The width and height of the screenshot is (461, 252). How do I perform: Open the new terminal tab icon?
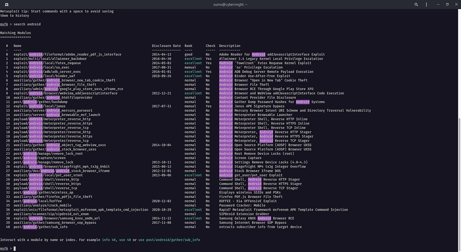coord(7,5)
